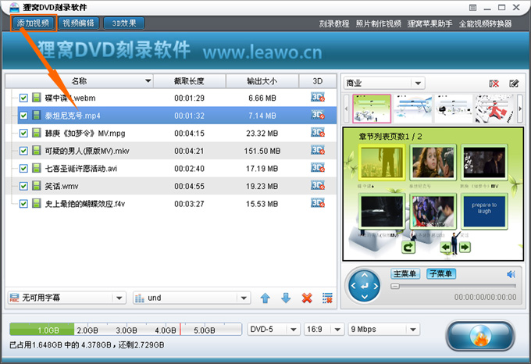Select the red running figure template thumbnail

(495, 109)
